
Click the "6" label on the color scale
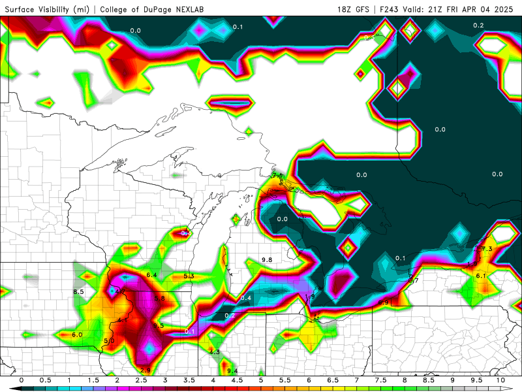(x=309, y=380)
